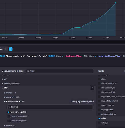Viewport: 125px width, 128px height.
Task: Enable the state_message_str field
Action: (99, 83)
